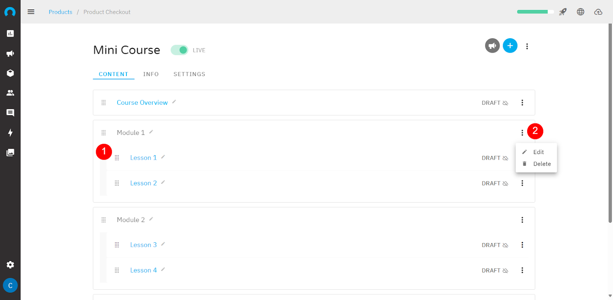Toggle Lesson 1 draft visibility icon
This screenshot has height=300, width=613.
(x=505, y=158)
